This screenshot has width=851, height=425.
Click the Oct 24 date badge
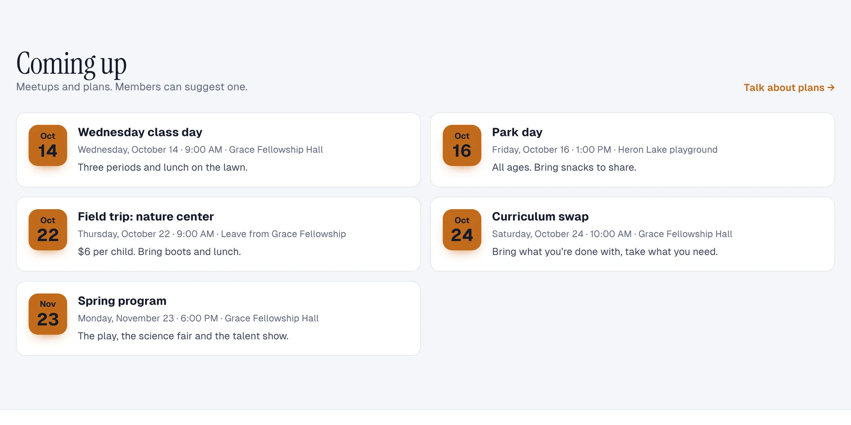462,230
